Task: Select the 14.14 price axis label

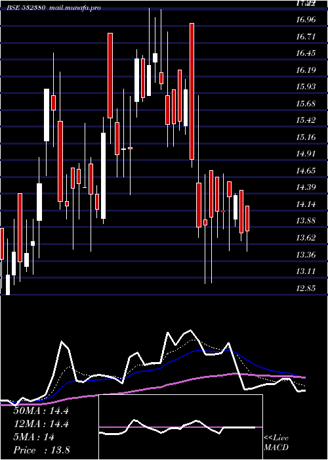Action: coord(306,204)
